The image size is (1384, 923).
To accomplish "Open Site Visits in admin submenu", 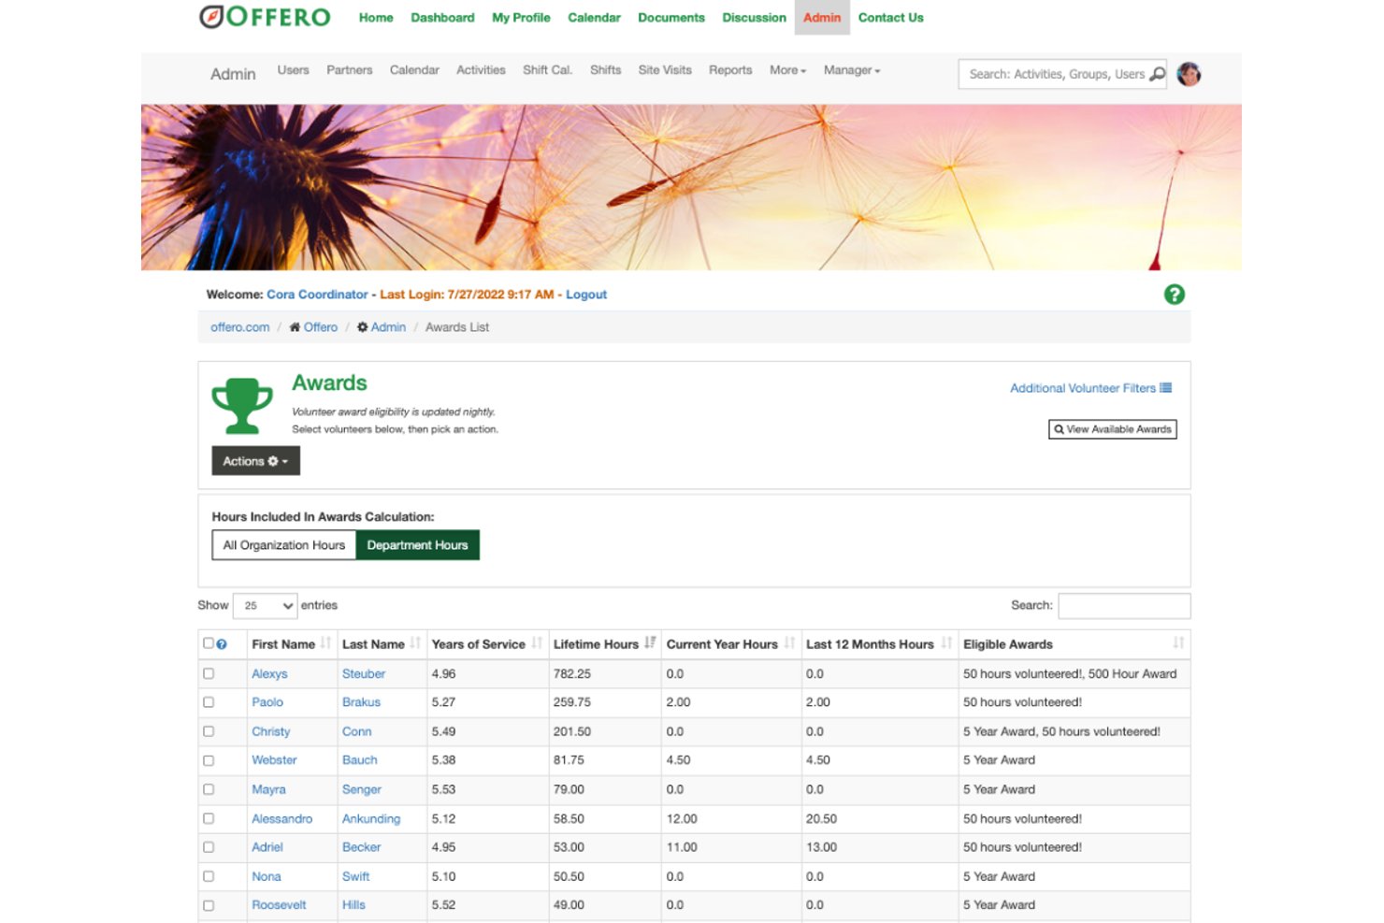I will [x=665, y=70].
